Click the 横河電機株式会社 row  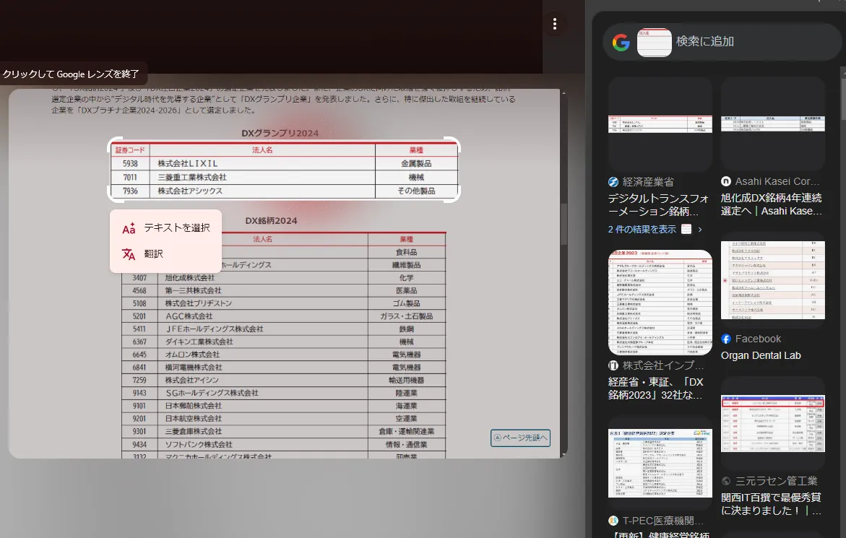[x=284, y=368]
